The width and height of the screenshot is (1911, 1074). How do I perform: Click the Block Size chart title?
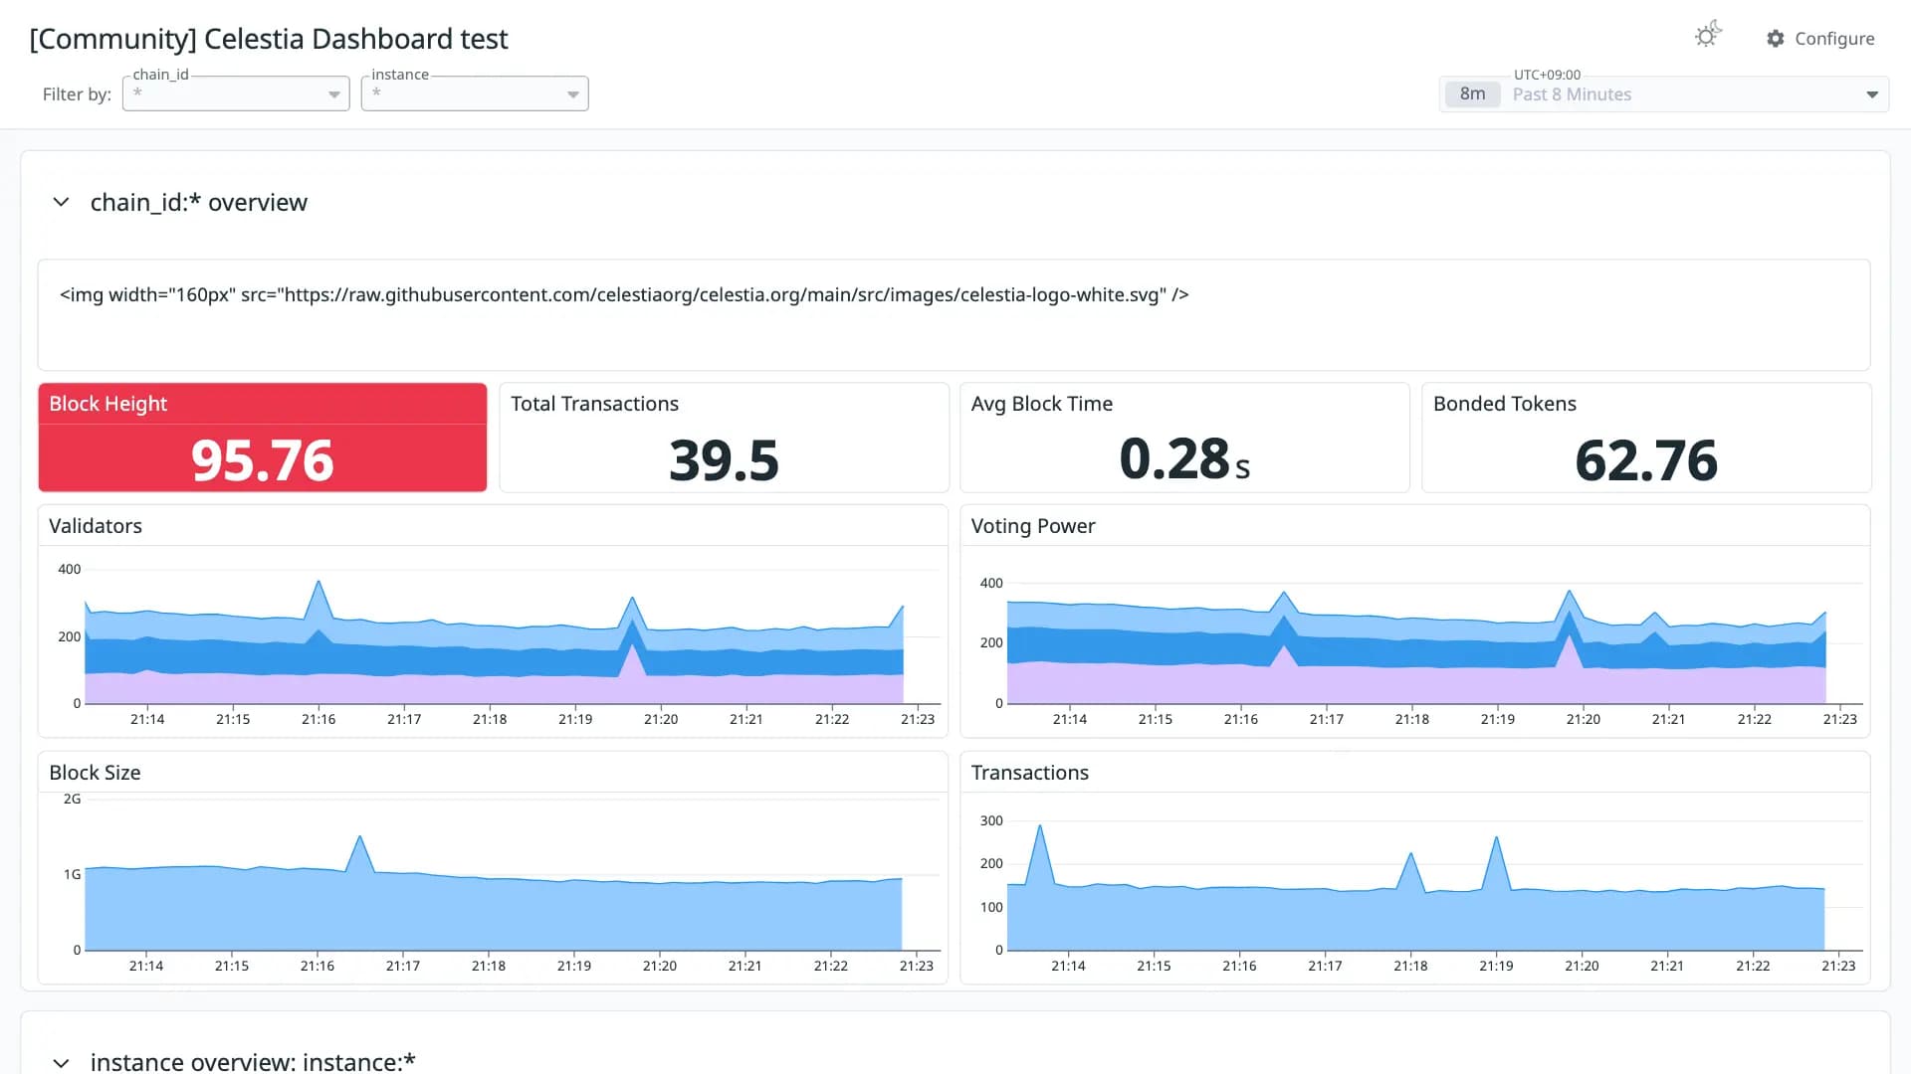click(x=95, y=773)
